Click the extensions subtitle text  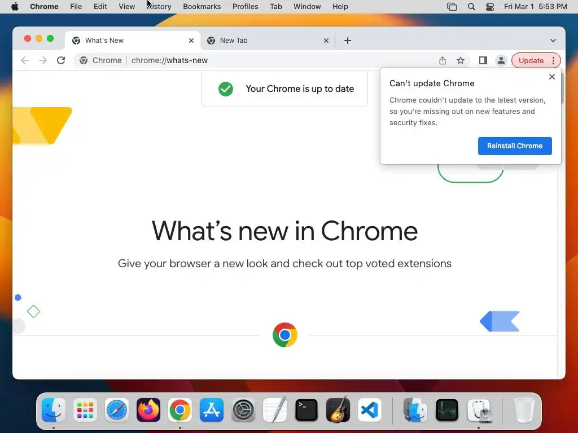[284, 264]
